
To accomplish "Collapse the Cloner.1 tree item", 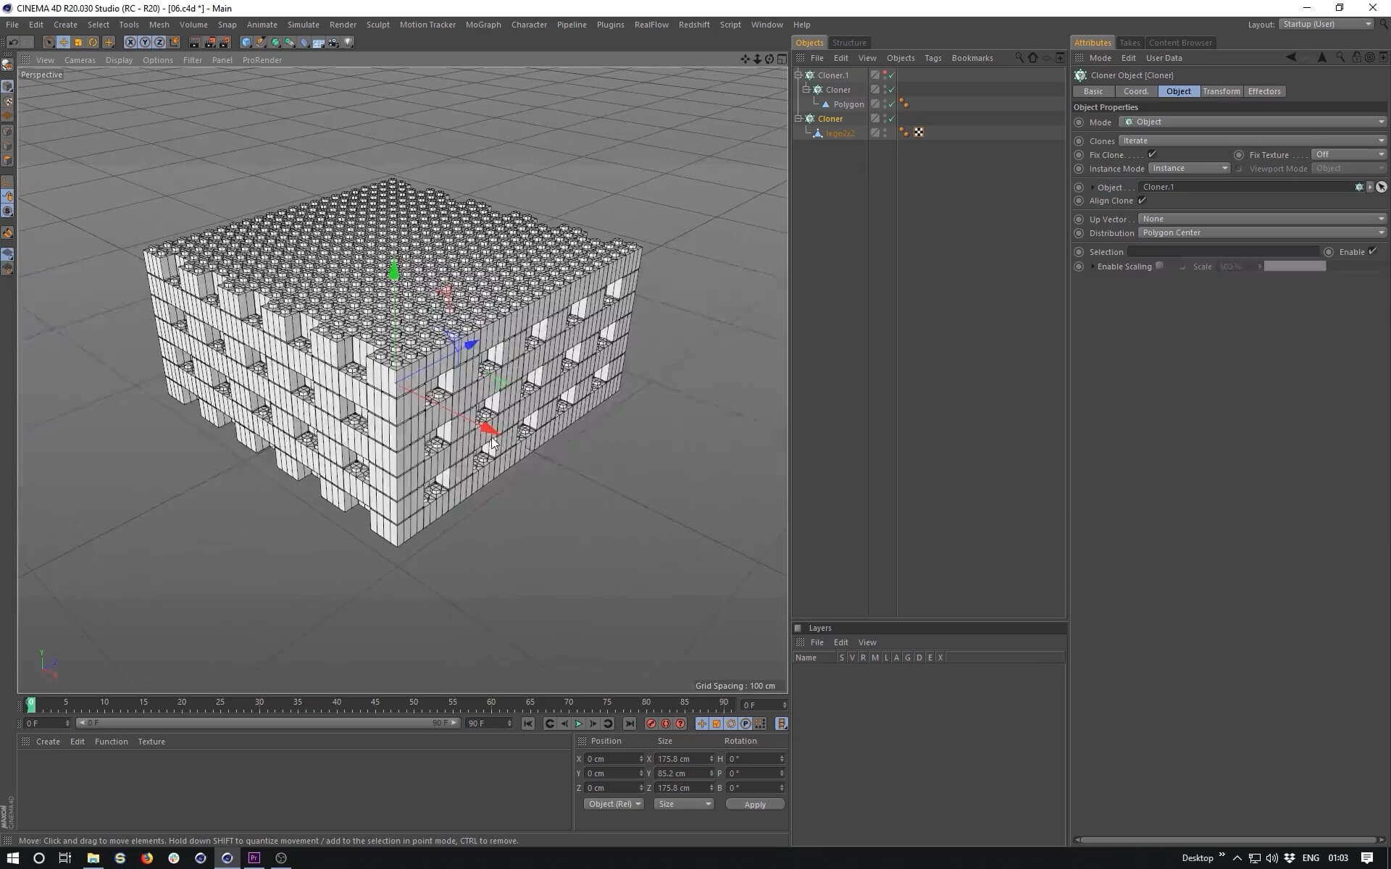I will [798, 75].
